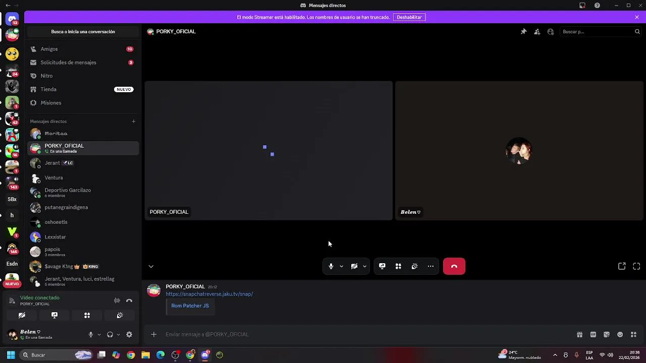Open Deportivo Garcilazo group chat
This screenshot has width=646, height=363.
coord(83,193)
